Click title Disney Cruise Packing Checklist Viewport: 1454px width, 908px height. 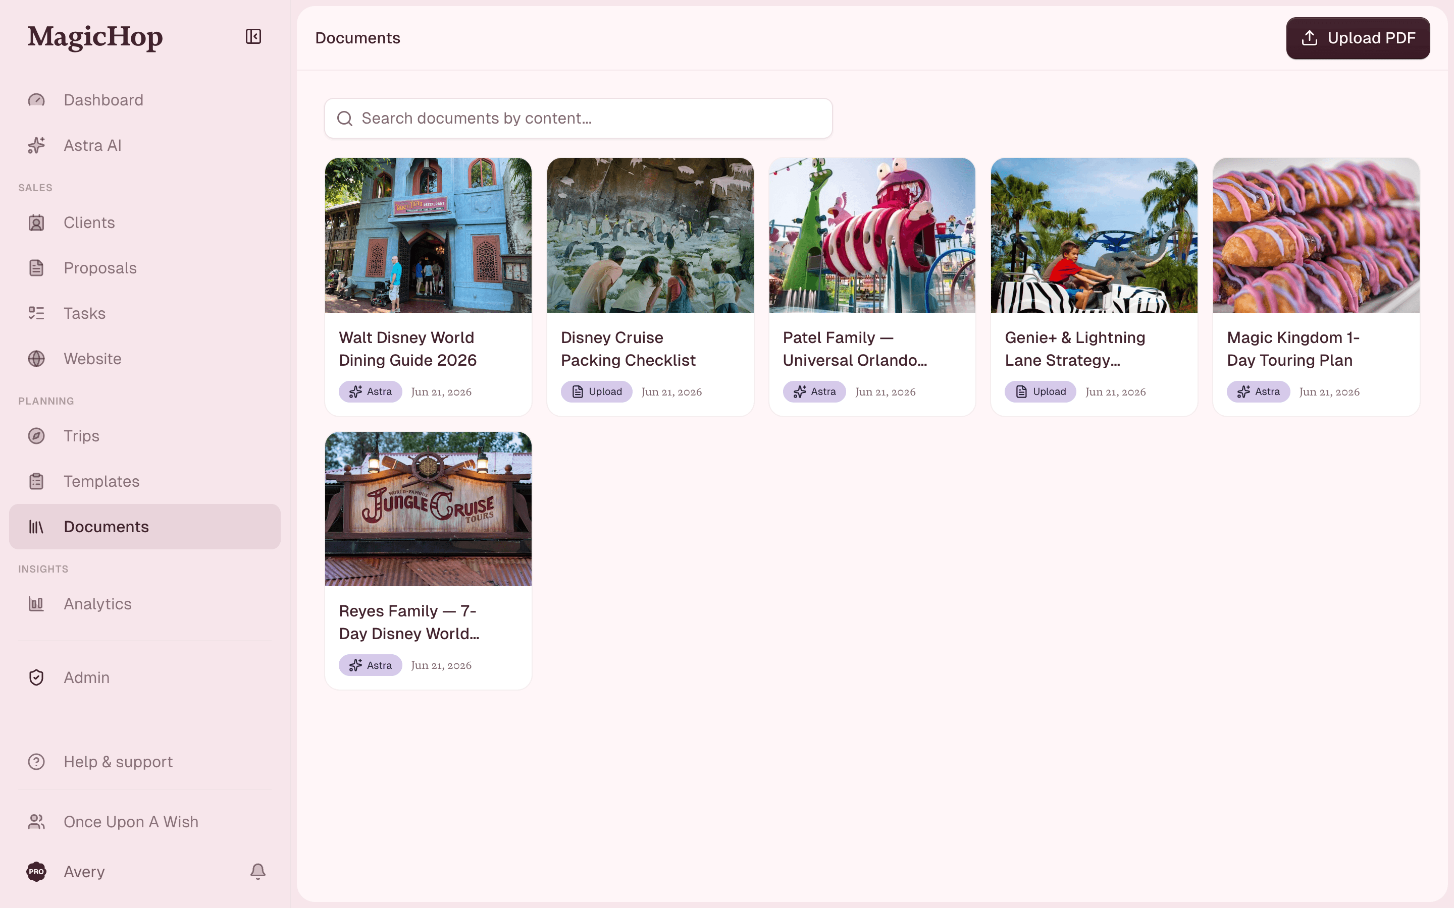point(628,349)
